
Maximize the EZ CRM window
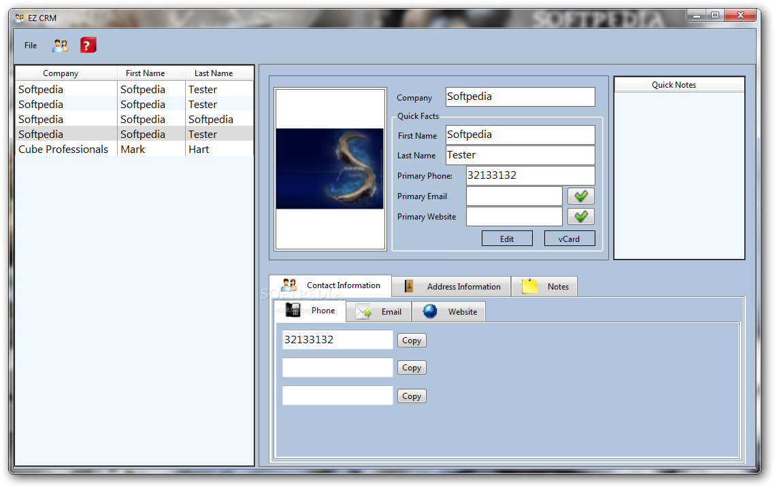pyautogui.click(x=714, y=16)
